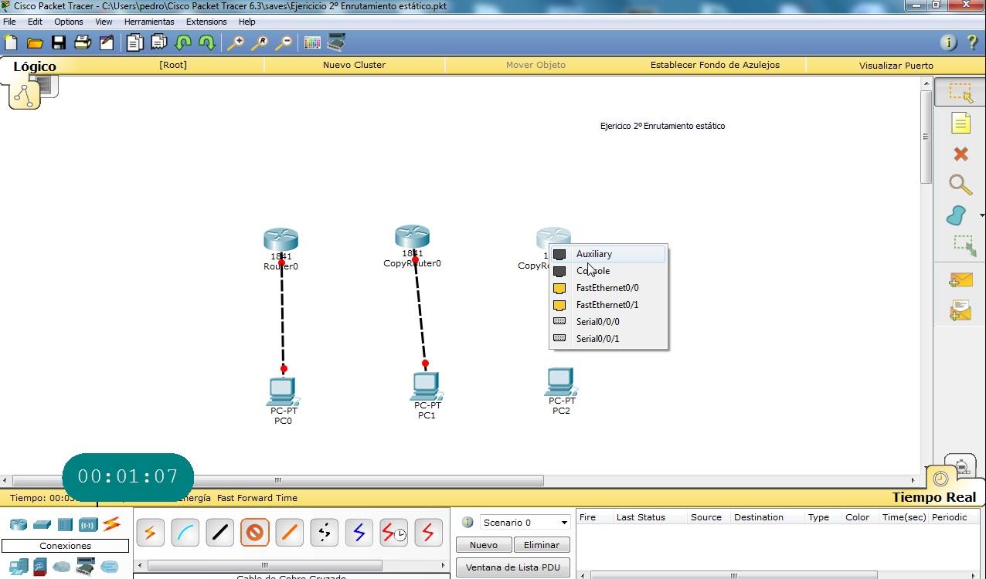The width and height of the screenshot is (986, 579).
Task: Choose the Select tool in the right sidebar
Action: click(960, 93)
